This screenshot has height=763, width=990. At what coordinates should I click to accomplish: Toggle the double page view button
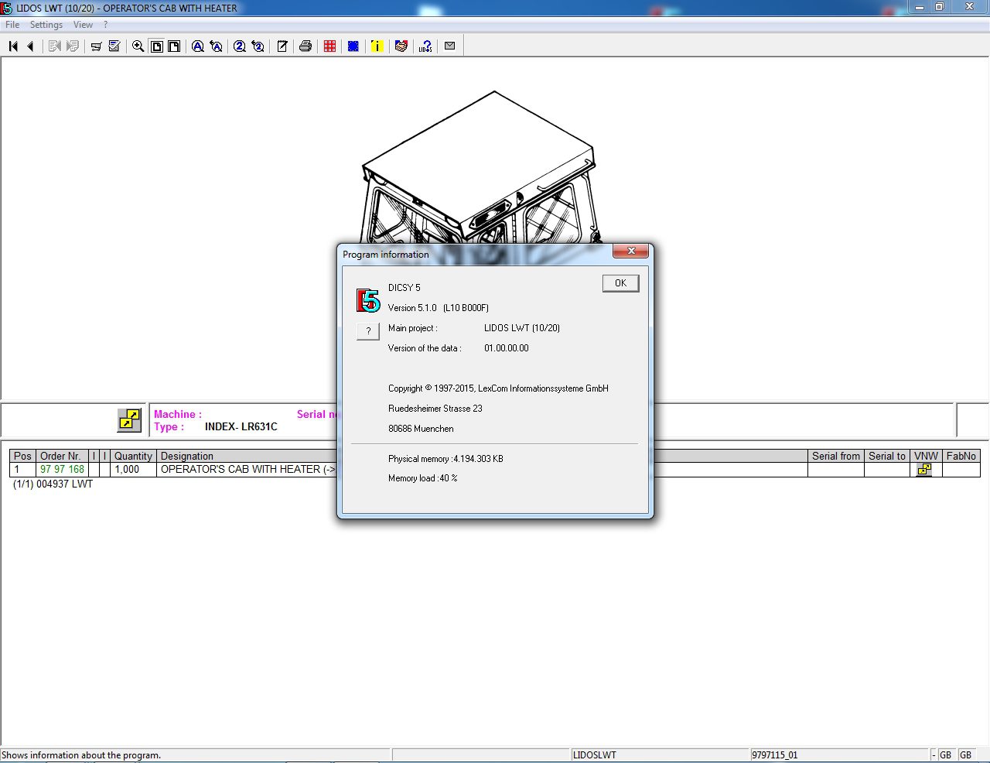pyautogui.click(x=174, y=46)
